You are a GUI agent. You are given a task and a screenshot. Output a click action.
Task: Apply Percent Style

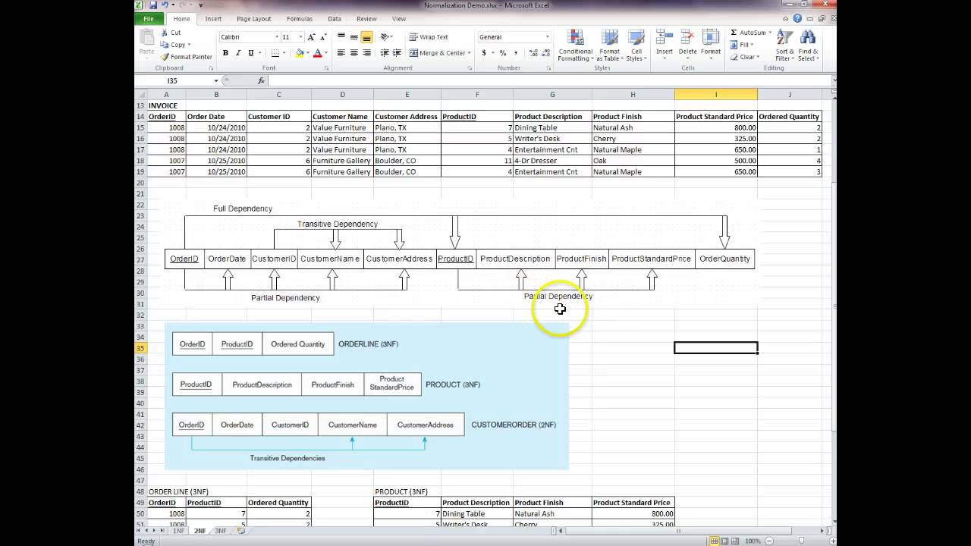[502, 53]
